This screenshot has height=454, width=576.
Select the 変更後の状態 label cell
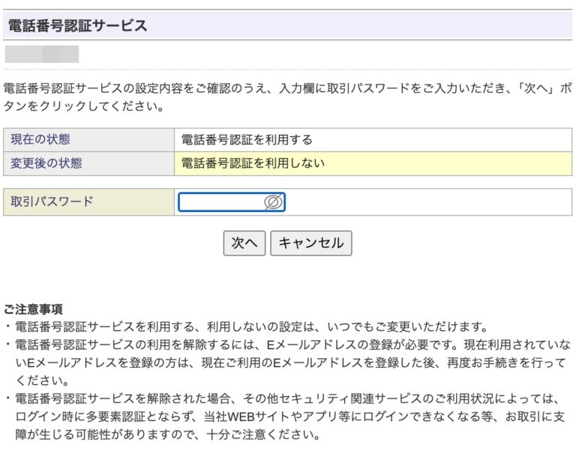(88, 163)
